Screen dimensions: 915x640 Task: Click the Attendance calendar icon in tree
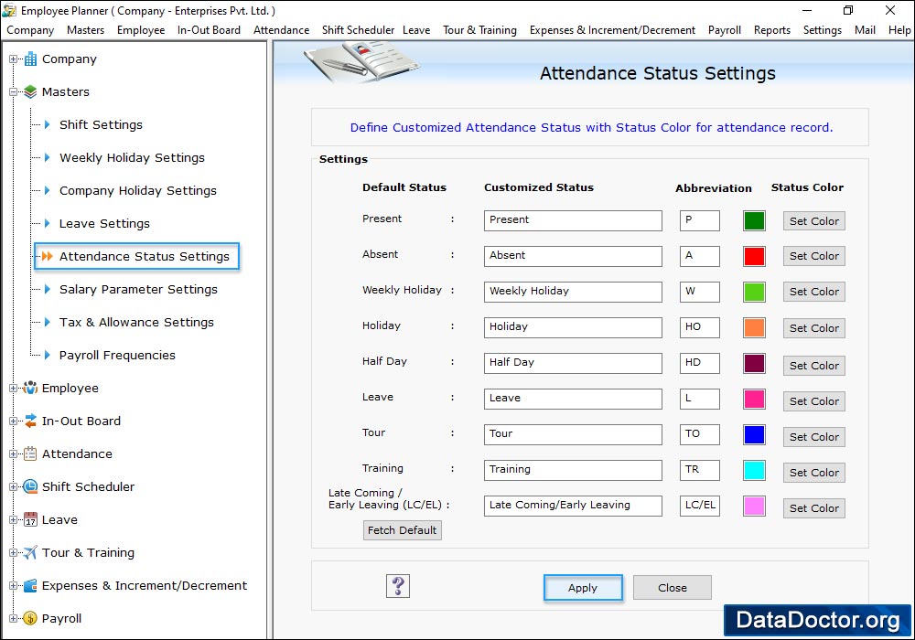[30, 453]
